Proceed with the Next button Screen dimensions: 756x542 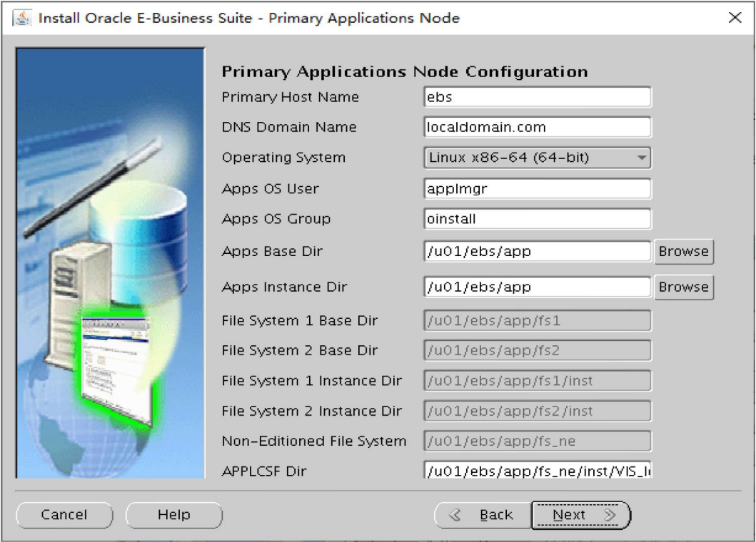580,515
